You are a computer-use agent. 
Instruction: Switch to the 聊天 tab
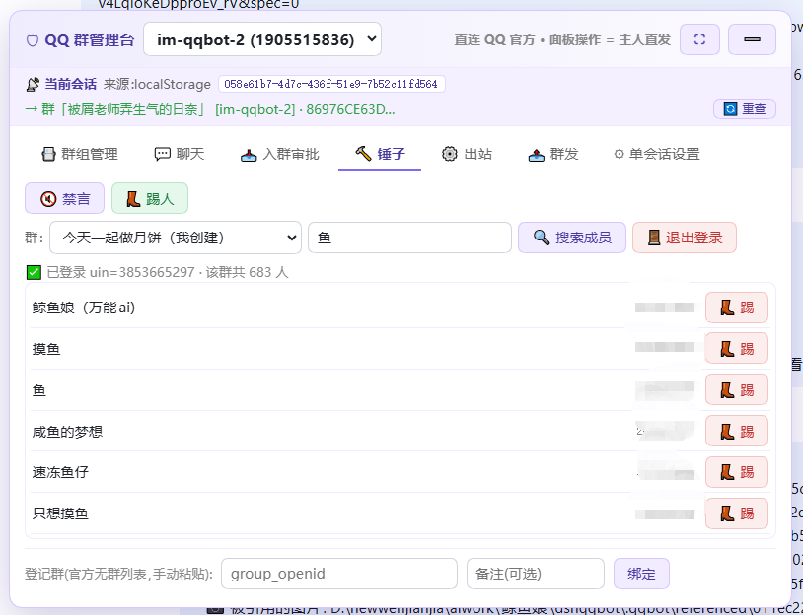point(180,154)
